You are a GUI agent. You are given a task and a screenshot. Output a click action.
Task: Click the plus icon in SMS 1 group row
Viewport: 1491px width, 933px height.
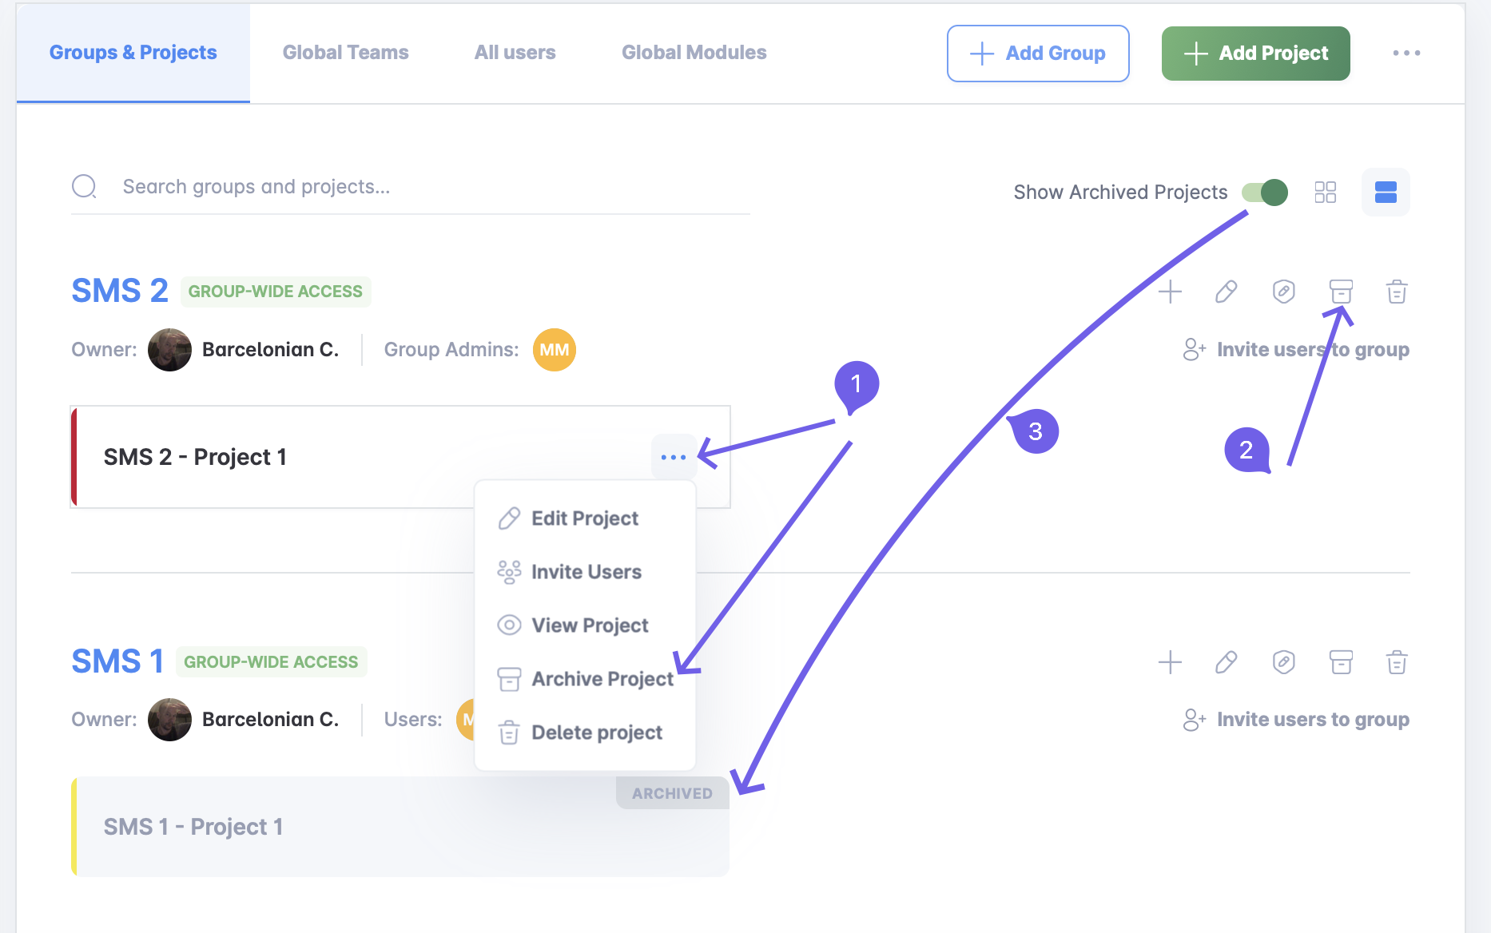[1170, 662]
